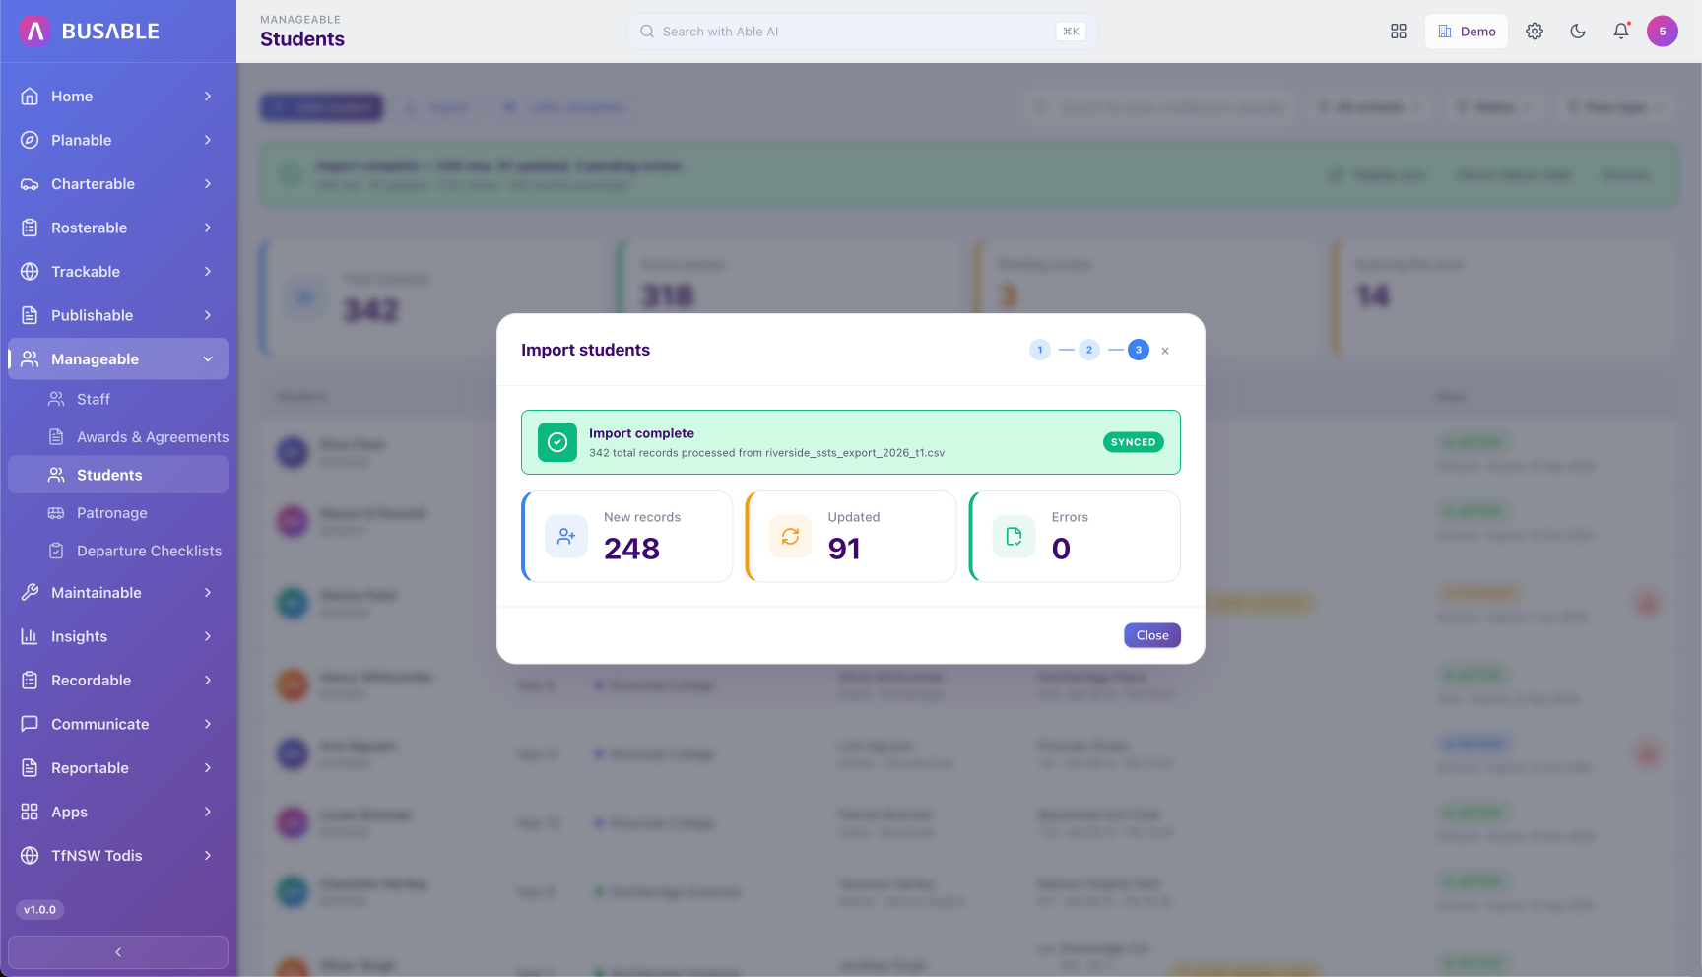Open the apps grid icon in header
Screen dimensions: 1702x977
pos(1398,32)
